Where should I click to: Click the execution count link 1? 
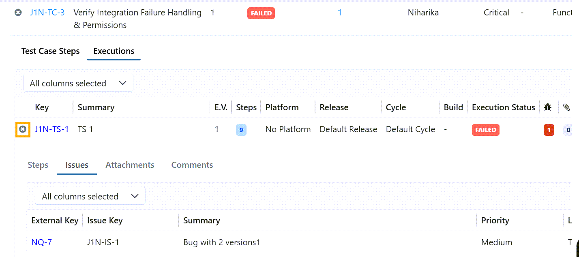340,13
